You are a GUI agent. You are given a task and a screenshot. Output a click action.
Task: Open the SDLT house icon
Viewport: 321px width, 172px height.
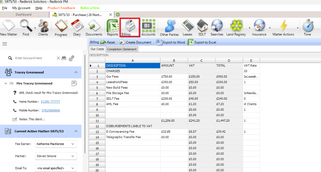(x=202, y=27)
